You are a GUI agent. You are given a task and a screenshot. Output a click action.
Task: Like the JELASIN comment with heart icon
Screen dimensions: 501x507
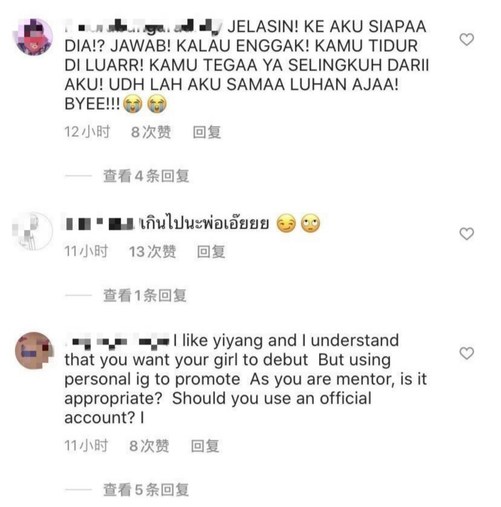click(467, 39)
